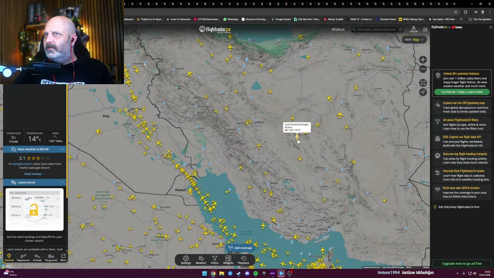
Task: Center map on my location arrow
Action: (x=423, y=92)
